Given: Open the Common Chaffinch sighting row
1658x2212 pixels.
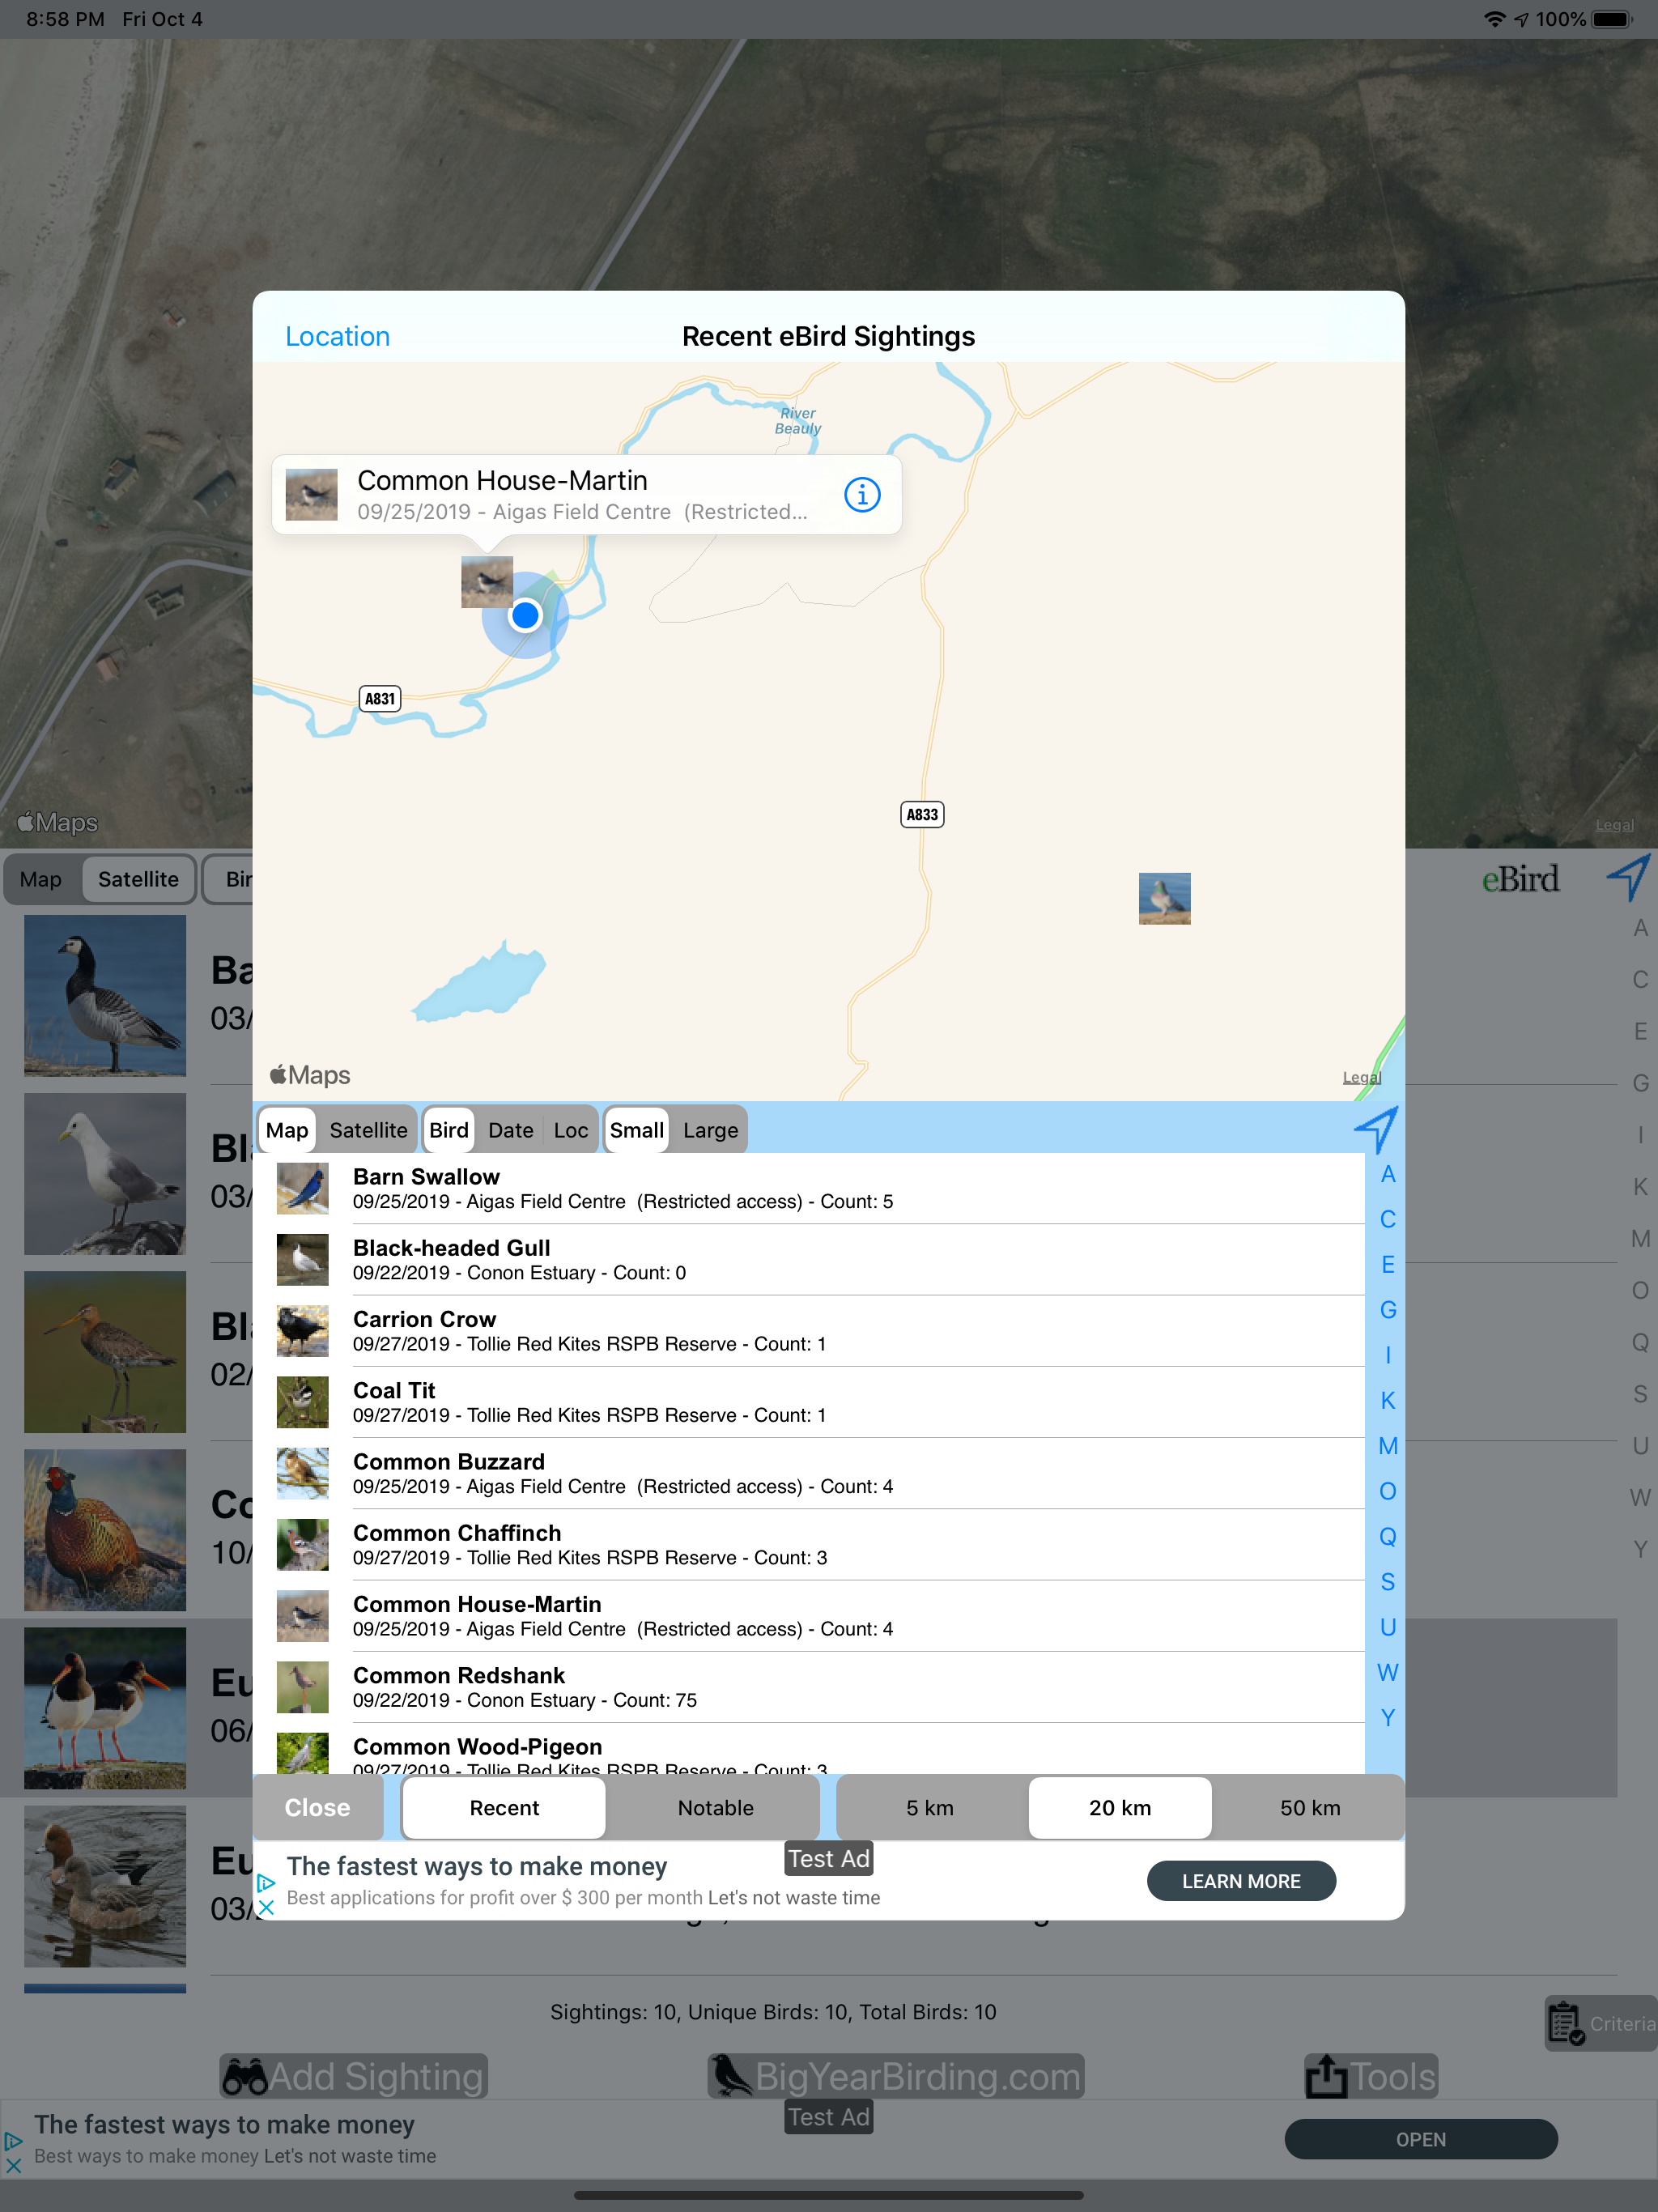Looking at the screenshot, I should (x=810, y=1544).
